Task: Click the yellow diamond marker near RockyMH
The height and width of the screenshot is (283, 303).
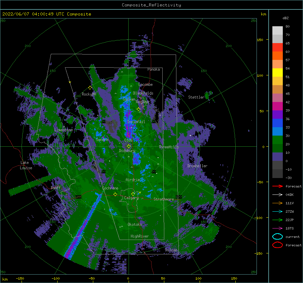Action: (x=90, y=88)
